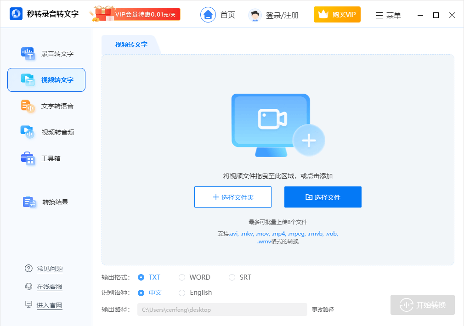The image size is (464, 326).
Task: Click the 选择文件夹 button
Action: (233, 197)
